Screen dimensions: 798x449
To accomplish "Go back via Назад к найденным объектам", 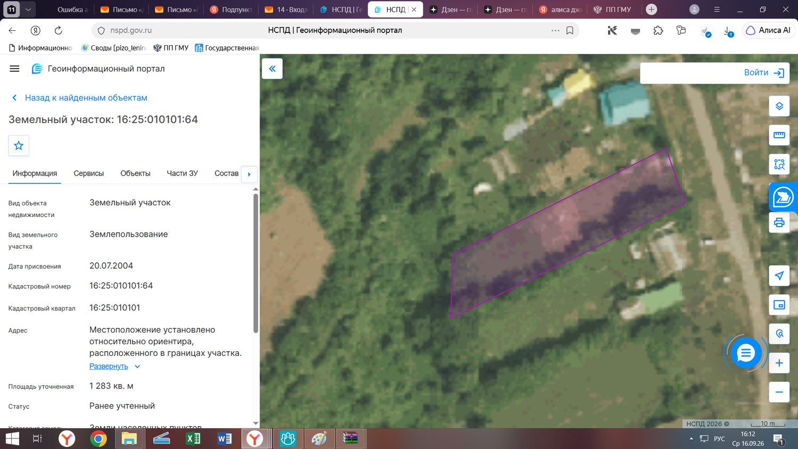I will click(79, 98).
